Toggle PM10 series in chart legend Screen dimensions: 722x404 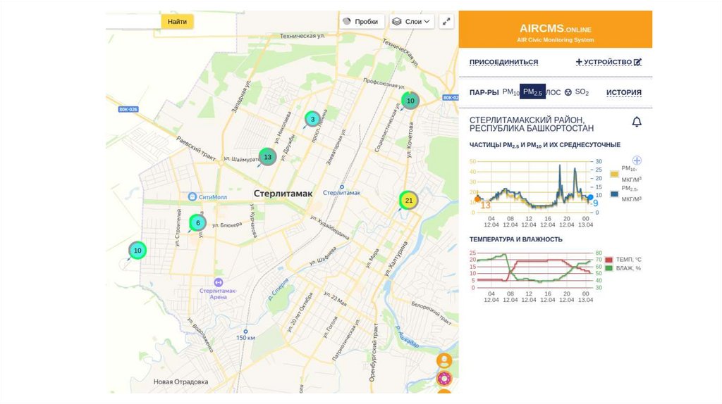click(x=614, y=173)
